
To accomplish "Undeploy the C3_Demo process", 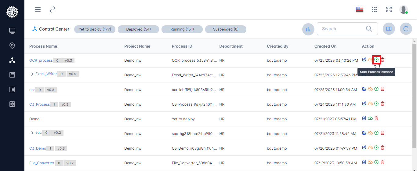I will [370, 147].
